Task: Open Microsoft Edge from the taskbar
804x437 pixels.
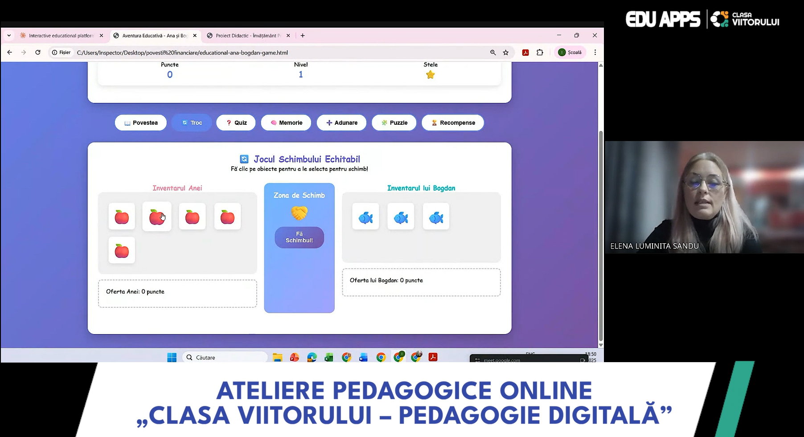Action: click(x=312, y=357)
